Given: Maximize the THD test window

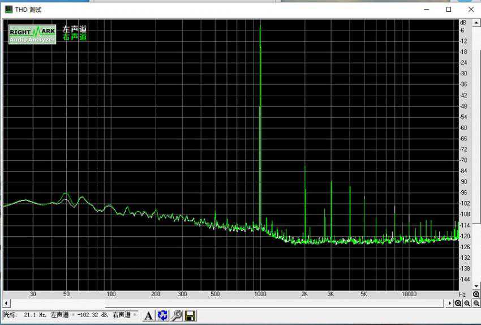Looking at the screenshot, I should point(448,10).
